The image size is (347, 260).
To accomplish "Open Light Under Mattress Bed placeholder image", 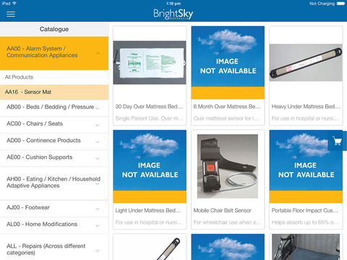I will coord(150,167).
